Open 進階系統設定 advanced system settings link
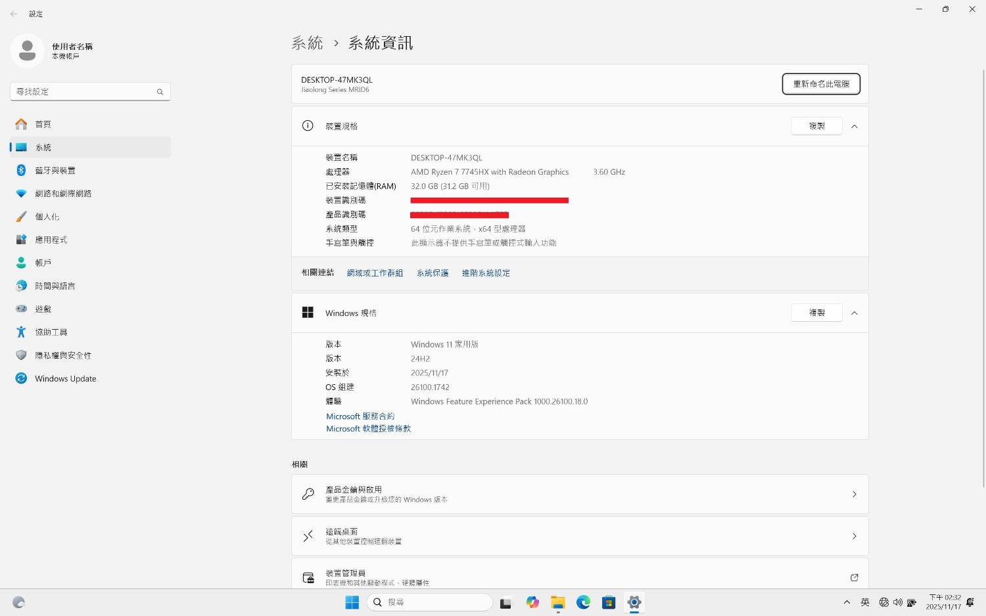 [x=486, y=273]
